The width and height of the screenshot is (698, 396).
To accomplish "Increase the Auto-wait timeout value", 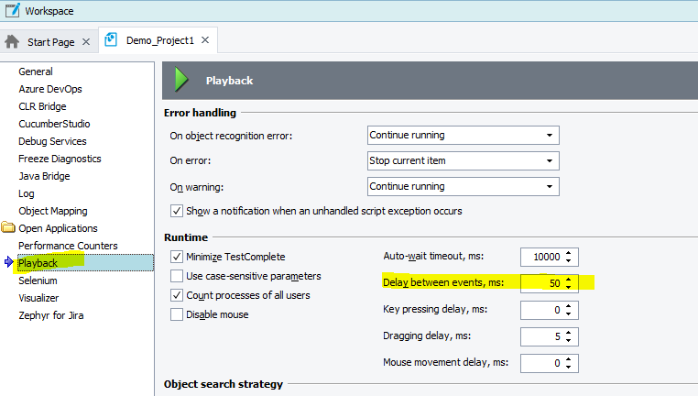I will click(570, 253).
